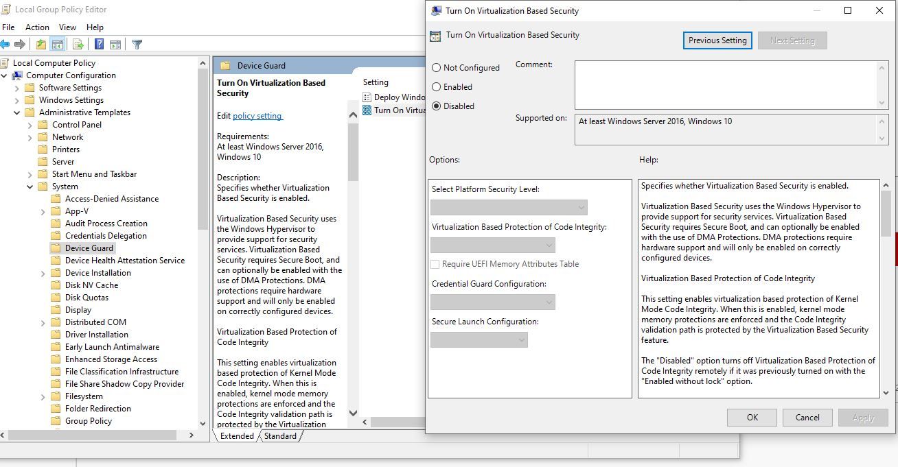Select the Disabled radio button
The width and height of the screenshot is (898, 467).
pyautogui.click(x=437, y=106)
